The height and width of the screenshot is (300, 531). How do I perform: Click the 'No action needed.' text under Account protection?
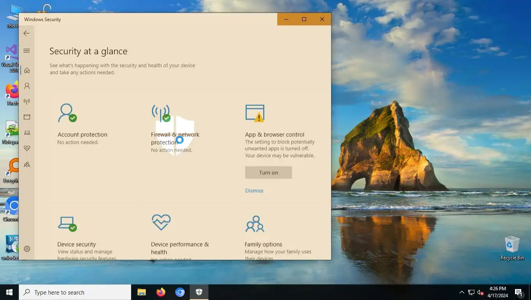[x=78, y=142]
